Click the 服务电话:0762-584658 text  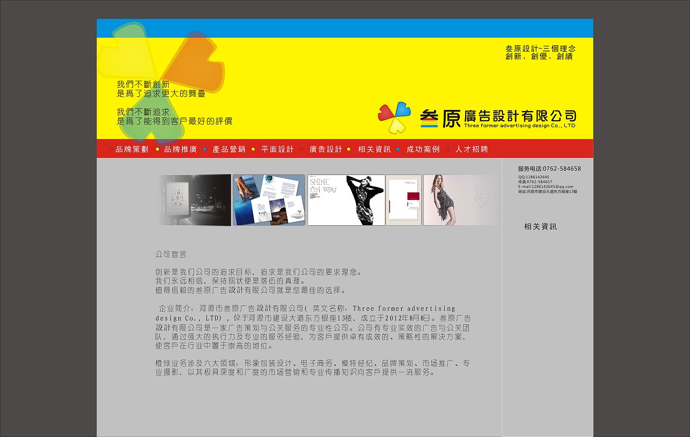point(550,169)
